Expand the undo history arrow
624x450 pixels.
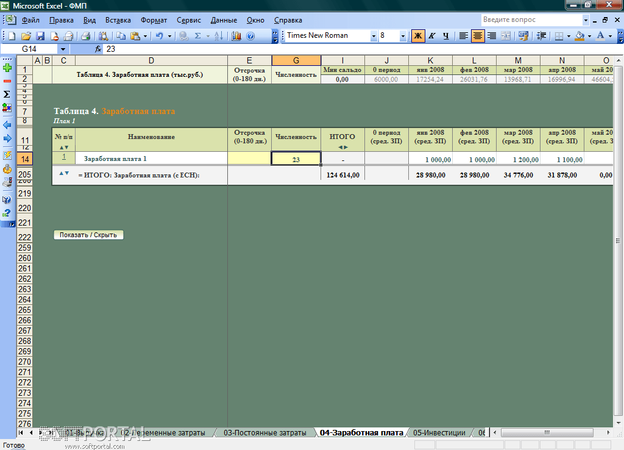(169, 36)
